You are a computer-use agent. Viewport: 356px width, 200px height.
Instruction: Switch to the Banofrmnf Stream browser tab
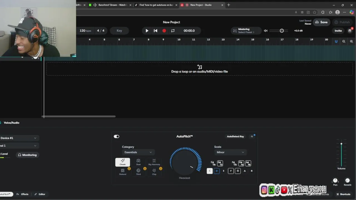[x=111, y=5]
